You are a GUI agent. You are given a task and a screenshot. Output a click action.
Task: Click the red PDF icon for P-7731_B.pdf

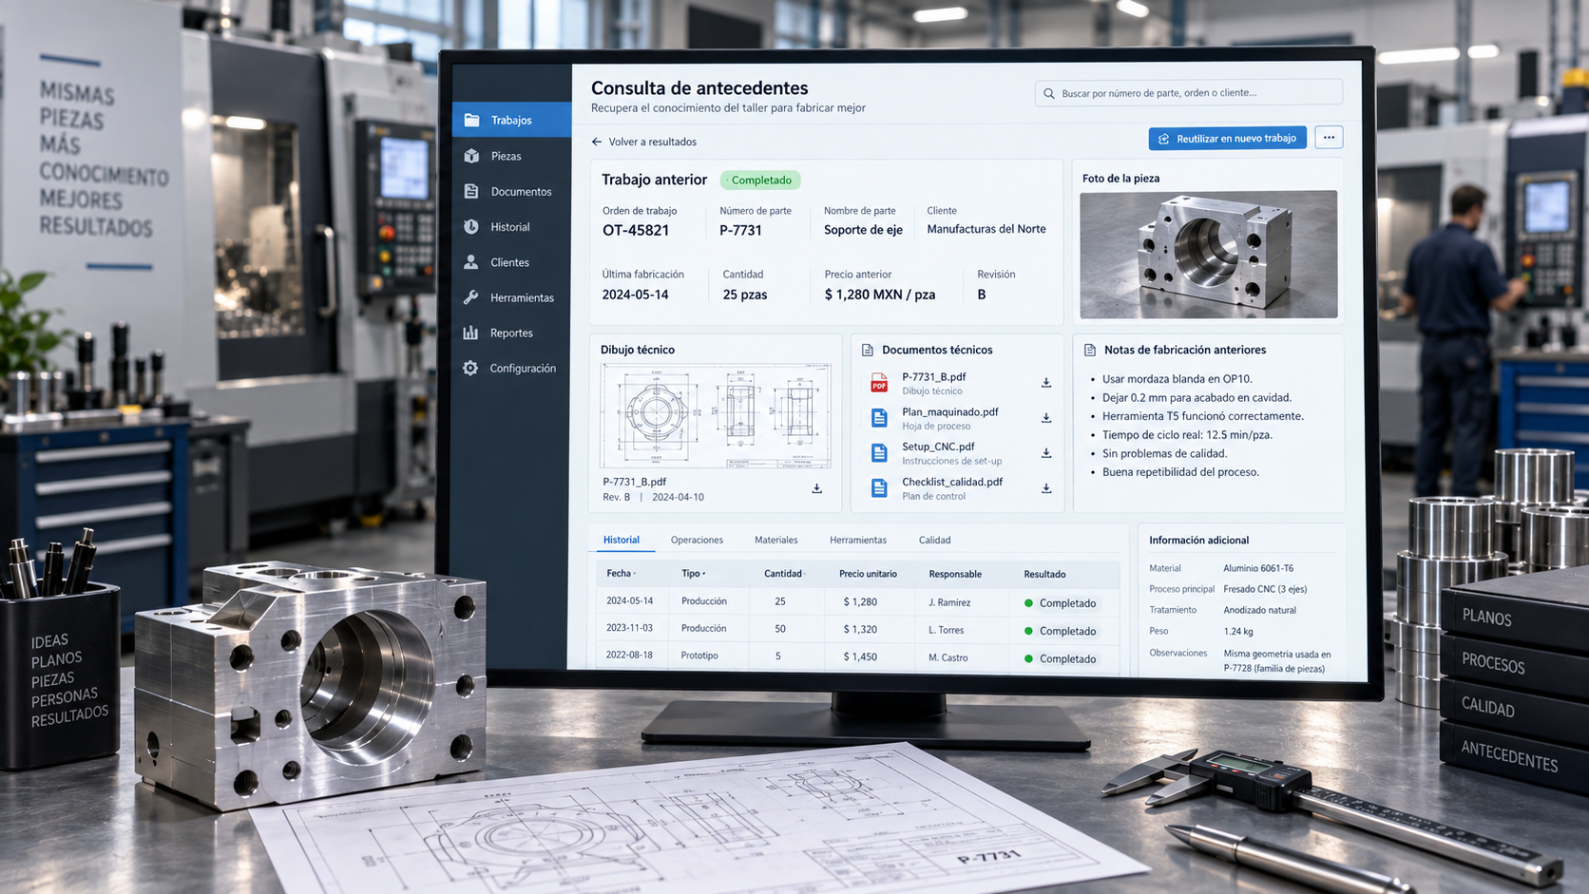879,383
